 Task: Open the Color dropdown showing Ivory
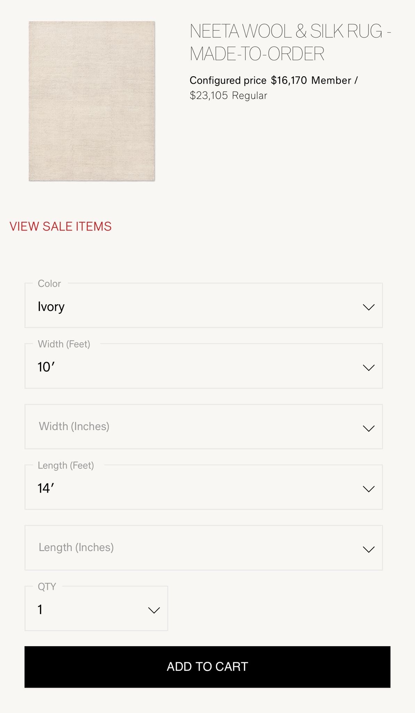click(203, 306)
